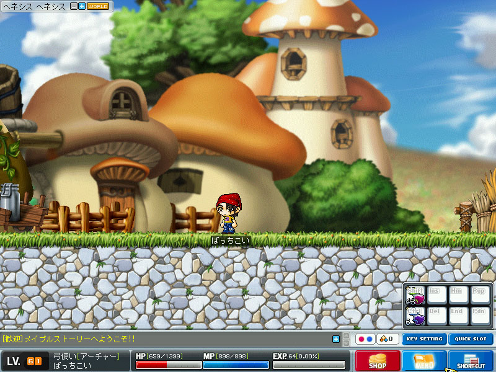The width and height of the screenshot is (496, 372).
Task: Expand the chat window with plus icon
Action: coord(336,339)
